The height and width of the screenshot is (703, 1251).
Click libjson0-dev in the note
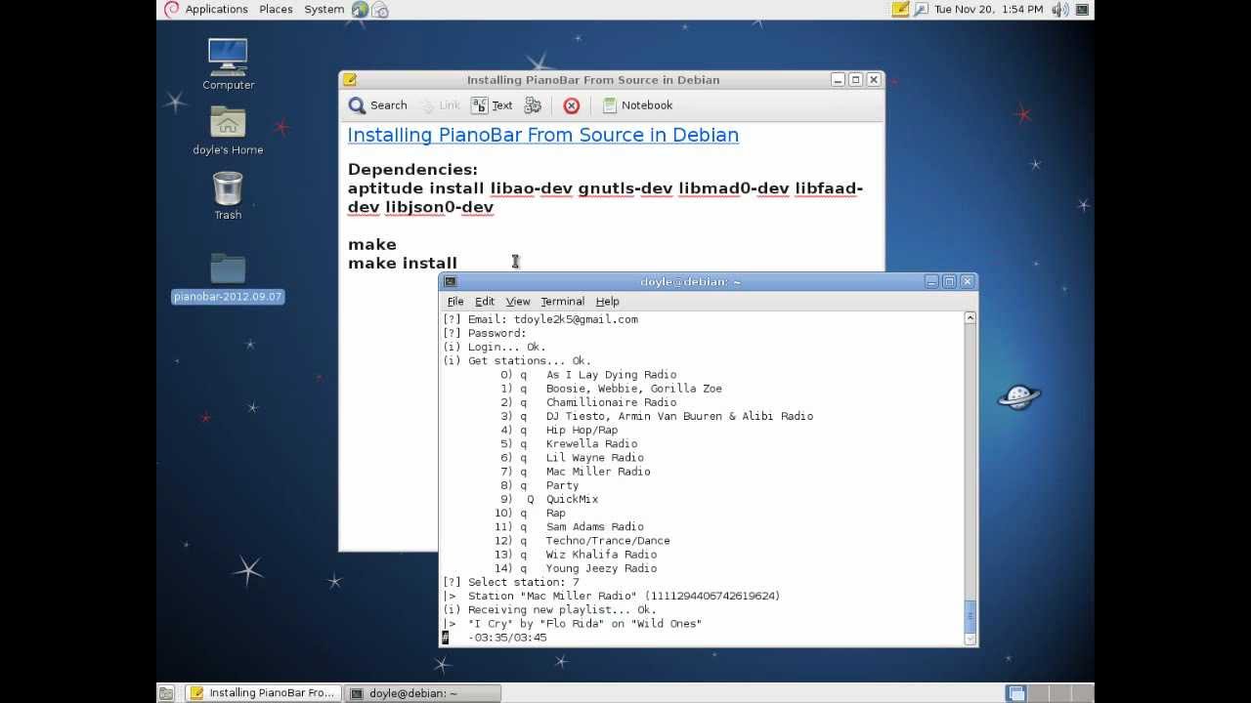[440, 207]
